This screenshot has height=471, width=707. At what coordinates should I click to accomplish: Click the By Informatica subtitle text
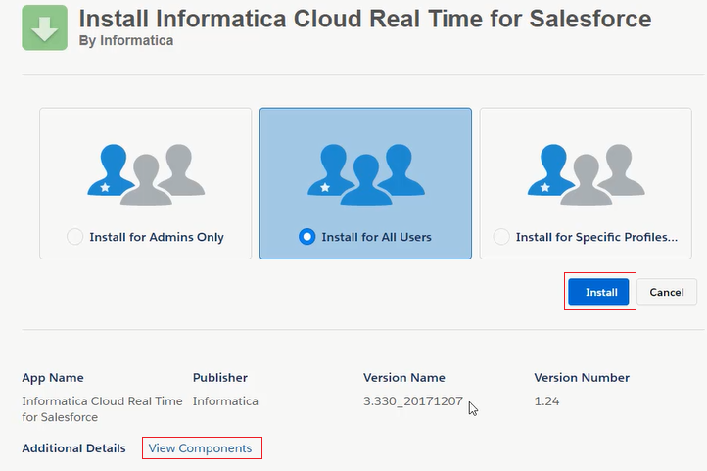tap(126, 40)
